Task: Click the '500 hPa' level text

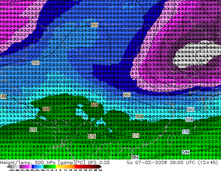Action: [46, 163]
